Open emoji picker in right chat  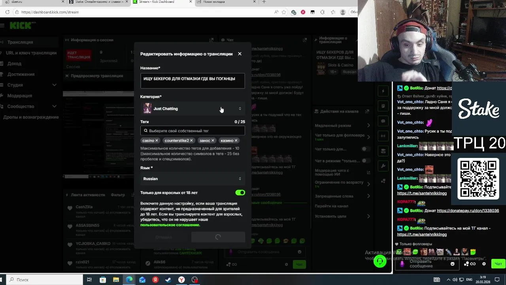click(453, 264)
